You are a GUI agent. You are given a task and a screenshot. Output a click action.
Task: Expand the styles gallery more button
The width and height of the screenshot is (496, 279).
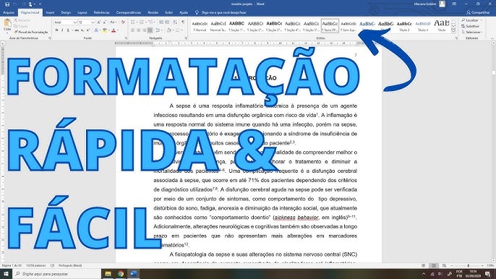[x=453, y=31]
